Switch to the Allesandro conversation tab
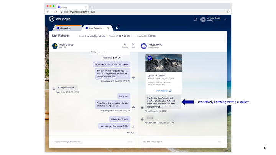This screenshot has height=155, width=276. tap(67, 28)
